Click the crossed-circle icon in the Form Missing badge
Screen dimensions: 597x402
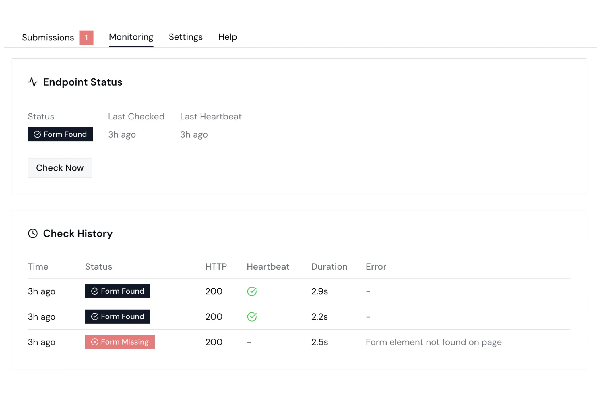tap(95, 342)
